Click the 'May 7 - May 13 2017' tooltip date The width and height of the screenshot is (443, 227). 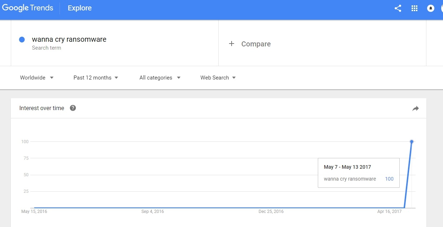[347, 167]
